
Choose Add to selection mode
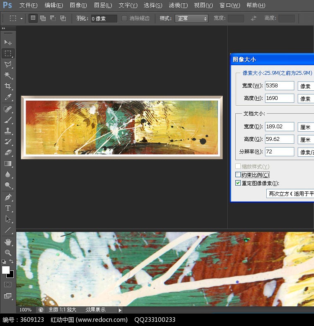43,18
